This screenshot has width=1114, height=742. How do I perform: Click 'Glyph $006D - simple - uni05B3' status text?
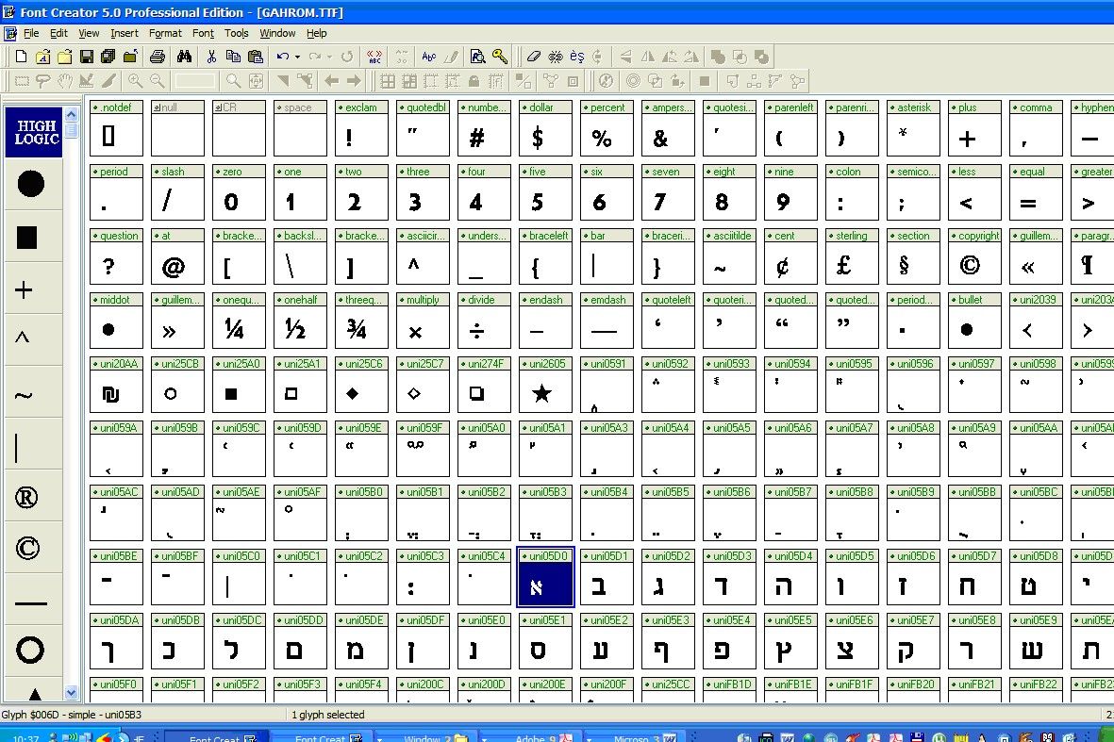tap(71, 715)
